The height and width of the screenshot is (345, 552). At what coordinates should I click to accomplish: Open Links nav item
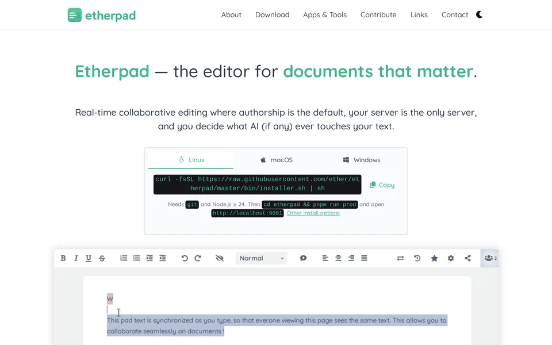point(419,15)
